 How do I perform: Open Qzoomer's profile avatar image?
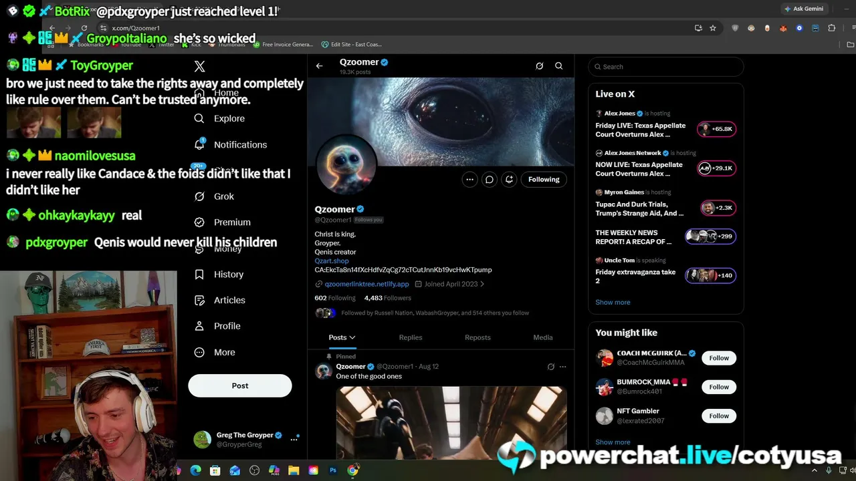tap(346, 165)
